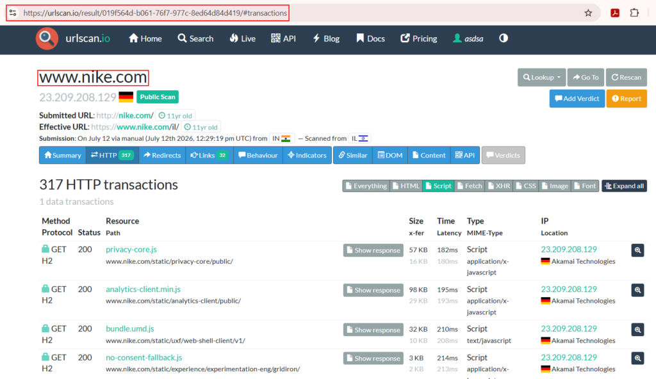Open the no-consent-fallback.js link
The width and height of the screenshot is (656, 379).
point(144,358)
